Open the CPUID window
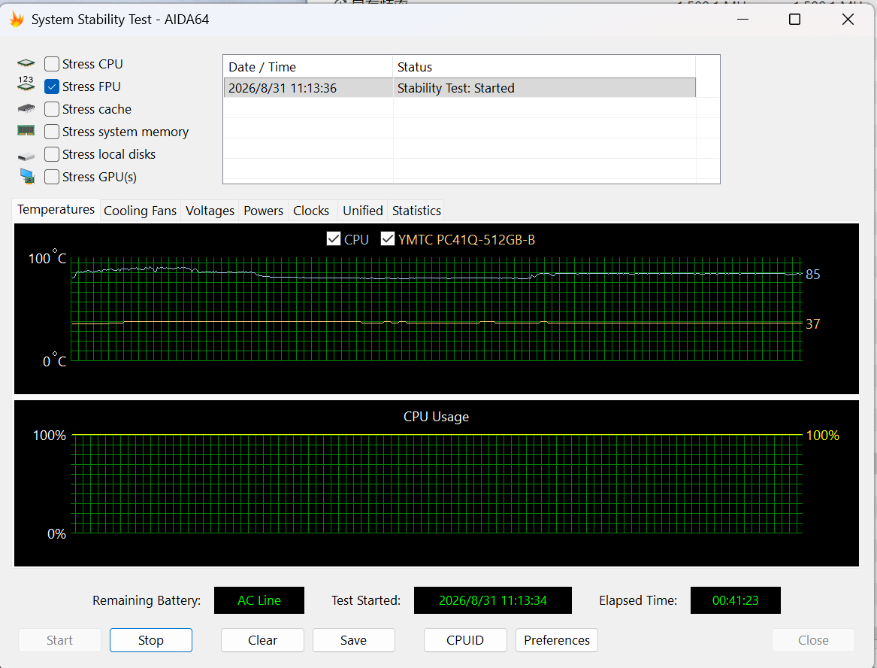 (465, 640)
